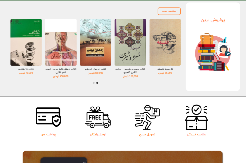Viewport: 246px width, 163px height.
Task: Open the تاریخچه فلسفه book cover
Action: pos(165,42)
